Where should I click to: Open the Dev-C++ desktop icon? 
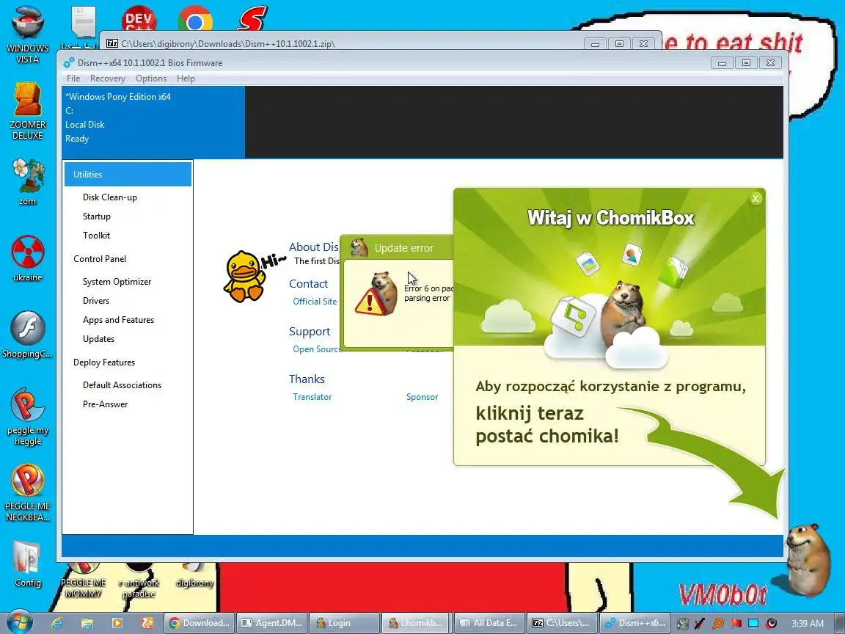click(x=139, y=18)
